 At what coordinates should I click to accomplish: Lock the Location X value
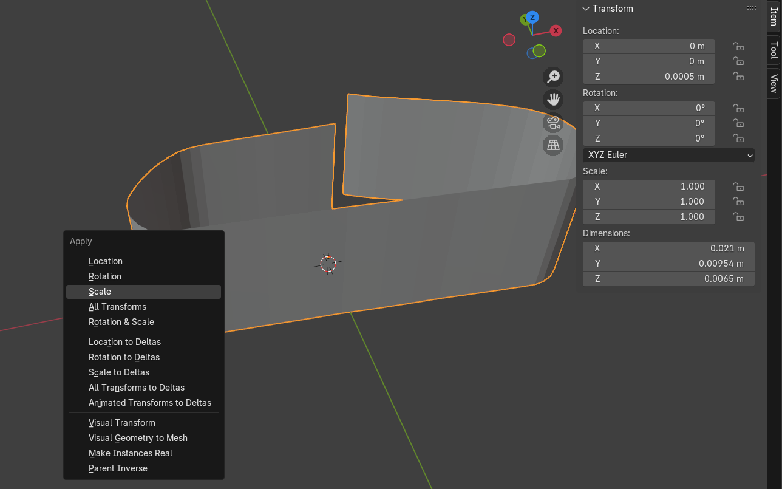coord(738,46)
